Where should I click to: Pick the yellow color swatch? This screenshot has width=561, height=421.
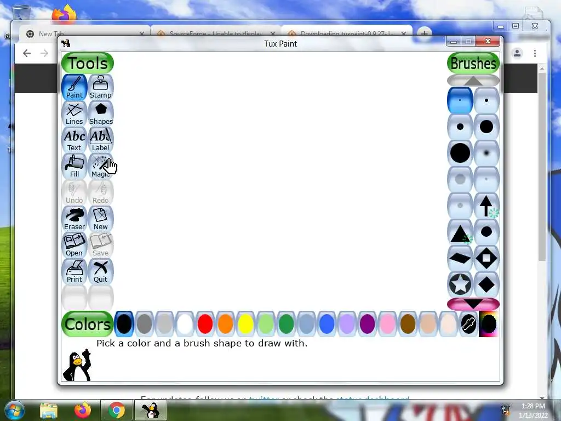pyautogui.click(x=245, y=325)
